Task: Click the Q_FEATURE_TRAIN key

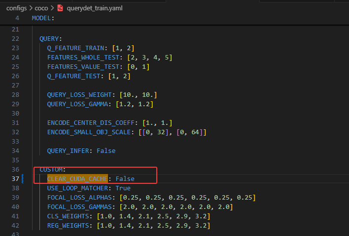Action: point(75,48)
